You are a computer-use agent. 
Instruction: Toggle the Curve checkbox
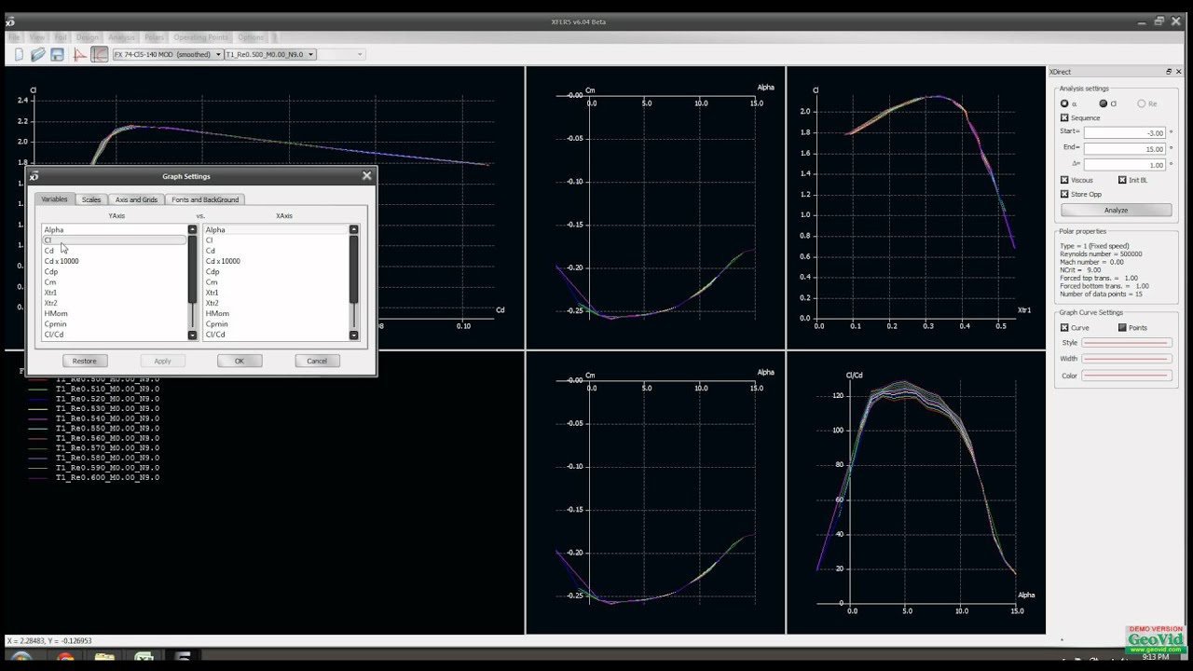[1064, 328]
